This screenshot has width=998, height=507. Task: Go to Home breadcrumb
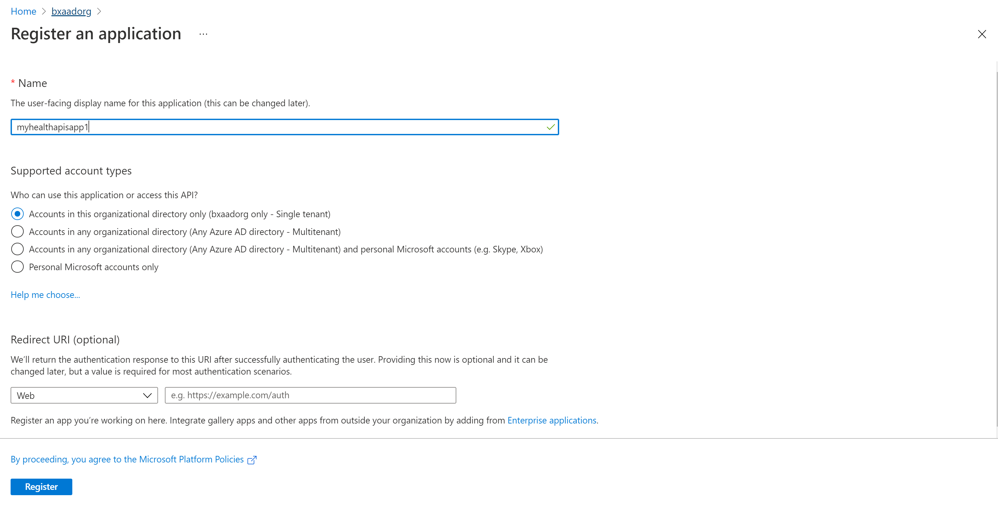pyautogui.click(x=23, y=12)
